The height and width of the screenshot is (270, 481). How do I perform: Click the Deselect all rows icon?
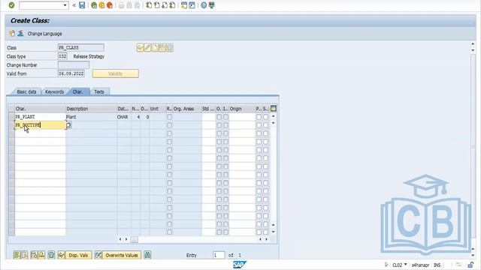coord(24,255)
